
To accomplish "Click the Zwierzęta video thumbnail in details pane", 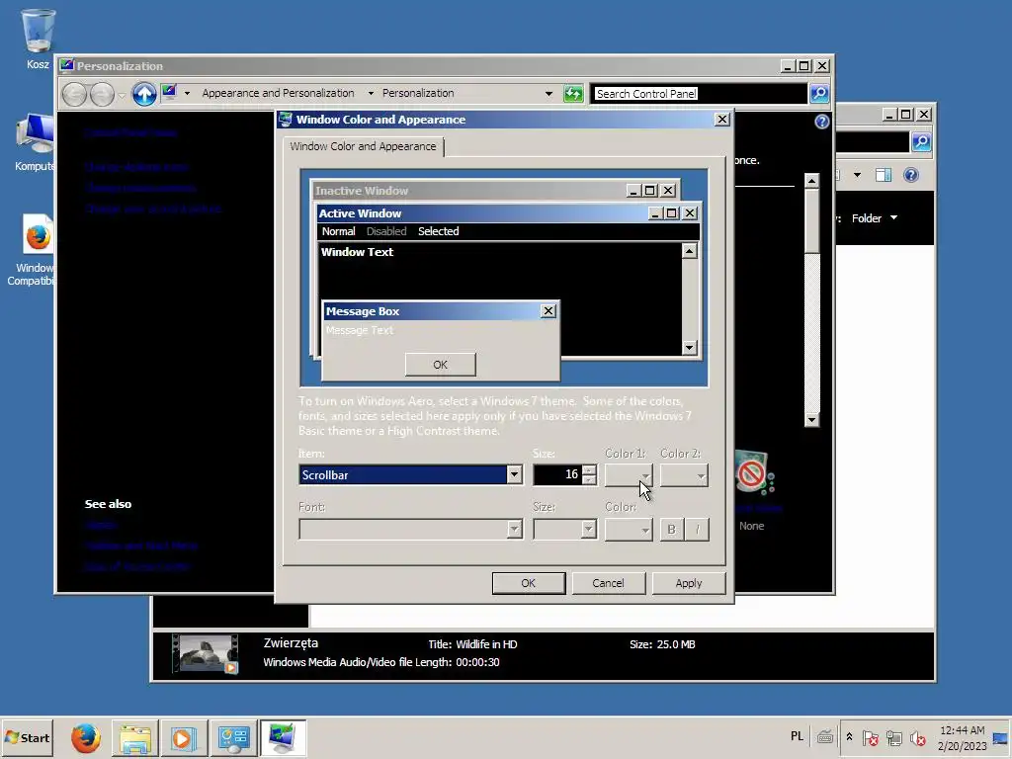I will tap(206, 654).
